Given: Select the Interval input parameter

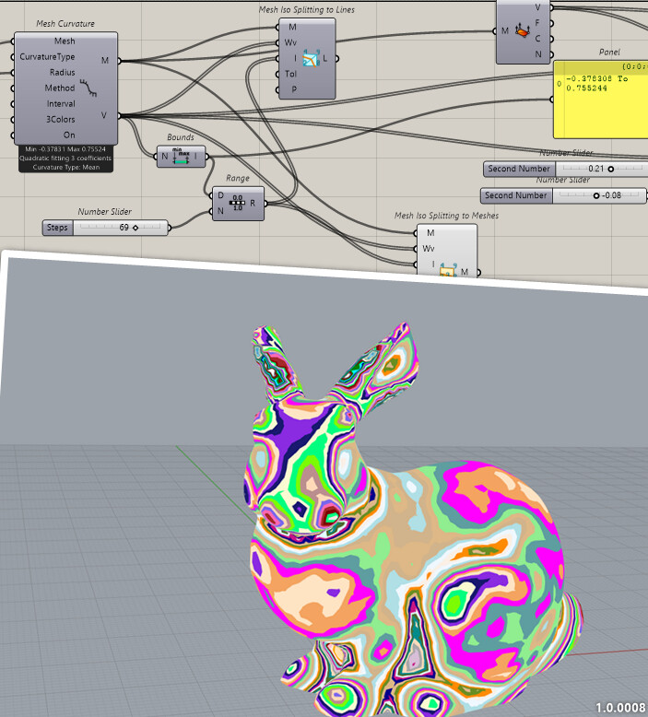Looking at the screenshot, I should (61, 104).
